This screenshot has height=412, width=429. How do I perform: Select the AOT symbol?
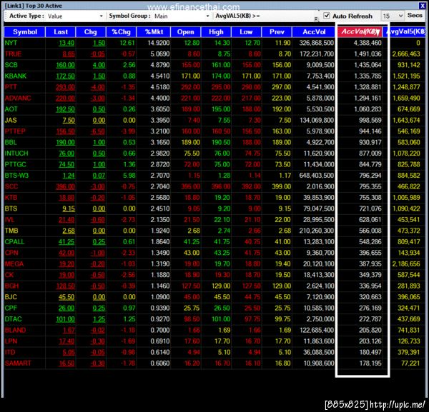coord(11,109)
